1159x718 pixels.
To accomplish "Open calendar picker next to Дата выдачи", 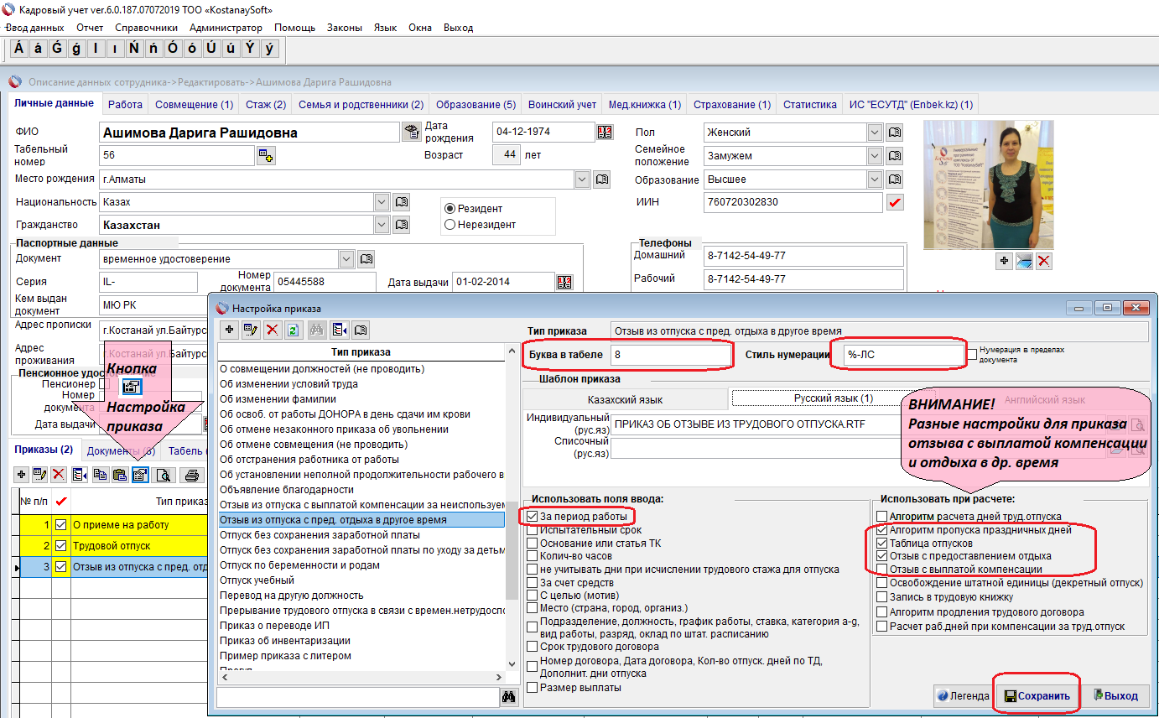I will pos(564,282).
